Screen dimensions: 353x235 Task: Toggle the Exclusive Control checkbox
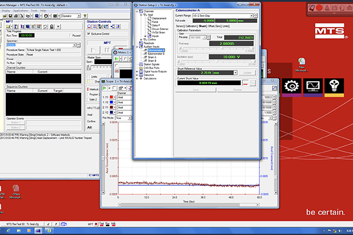click(89, 33)
